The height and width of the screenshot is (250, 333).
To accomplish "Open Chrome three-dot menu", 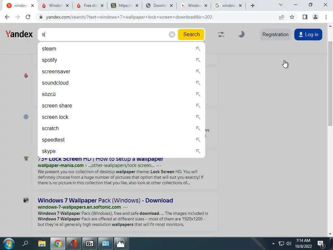I will tap(326, 17).
